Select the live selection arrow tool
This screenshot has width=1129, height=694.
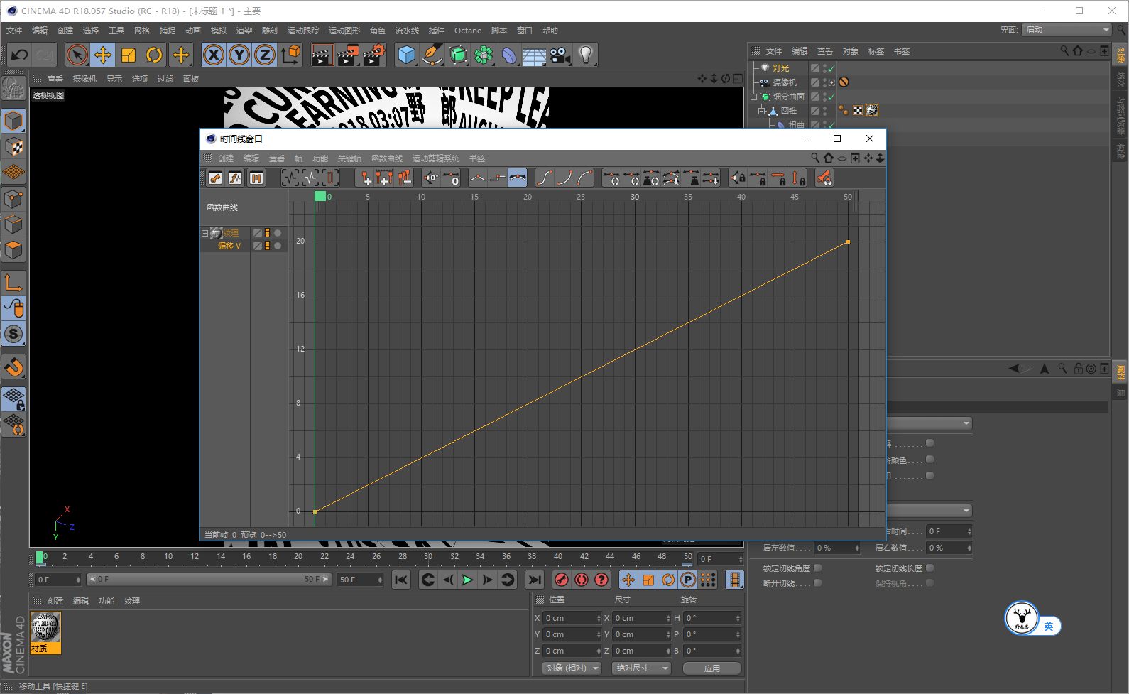pos(77,55)
